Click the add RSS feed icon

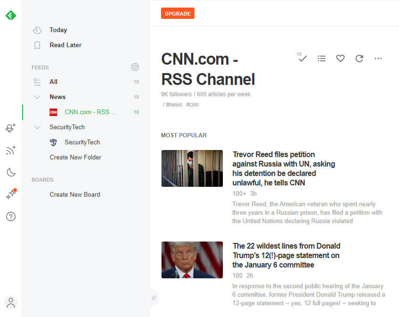[11, 150]
